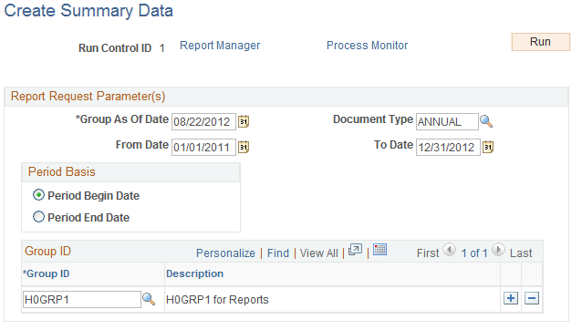Show previous row arrow in Group ID grid
Image resolution: width=582 pixels, height=330 pixels.
point(450,250)
